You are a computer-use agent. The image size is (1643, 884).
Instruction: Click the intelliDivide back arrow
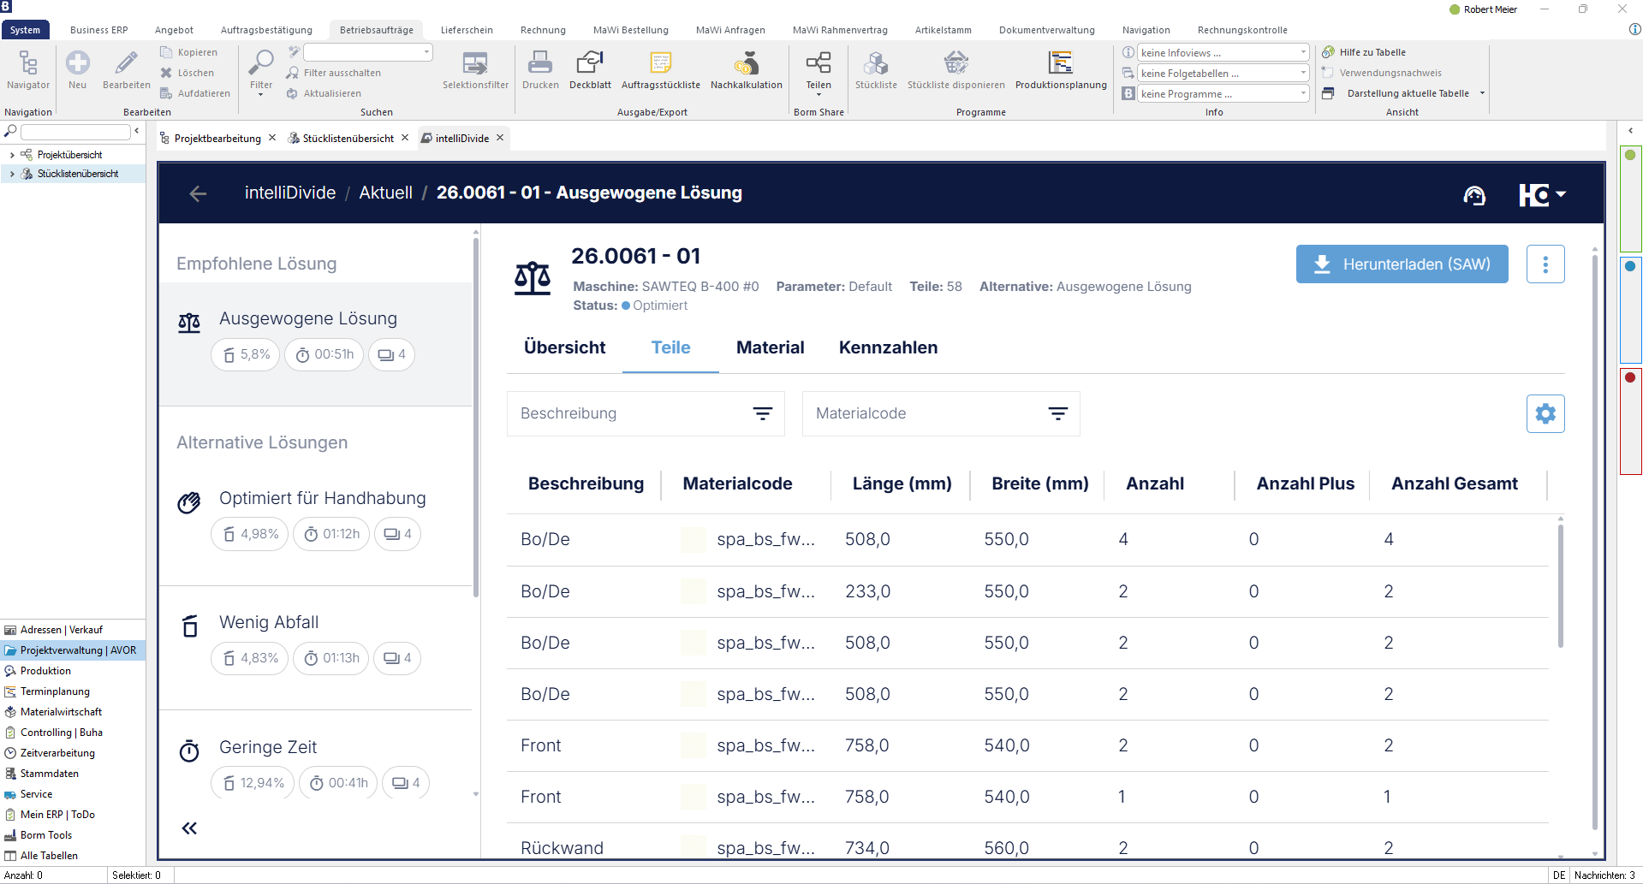tap(198, 194)
